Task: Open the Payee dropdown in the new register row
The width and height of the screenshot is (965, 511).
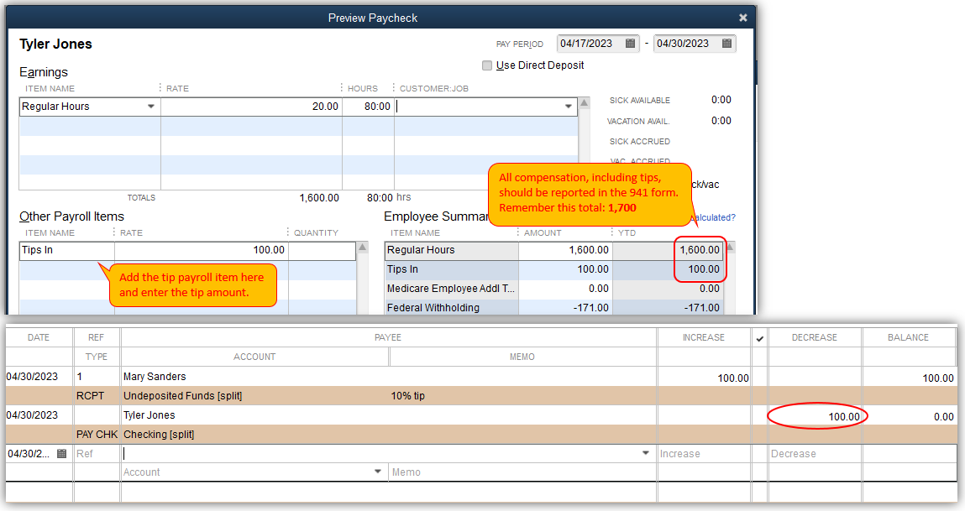Action: 645,452
